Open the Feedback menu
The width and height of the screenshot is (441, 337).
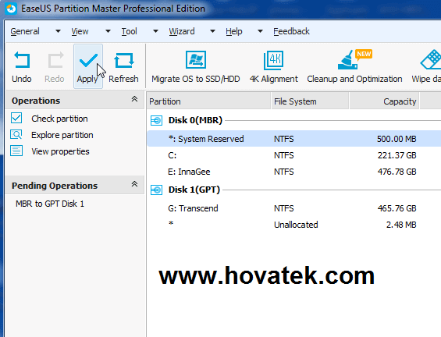[291, 31]
